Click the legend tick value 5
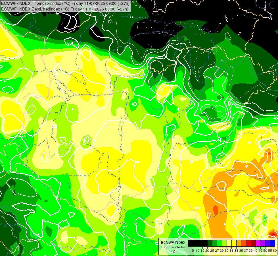Viewport: 278px width, 256px height. point(193,251)
